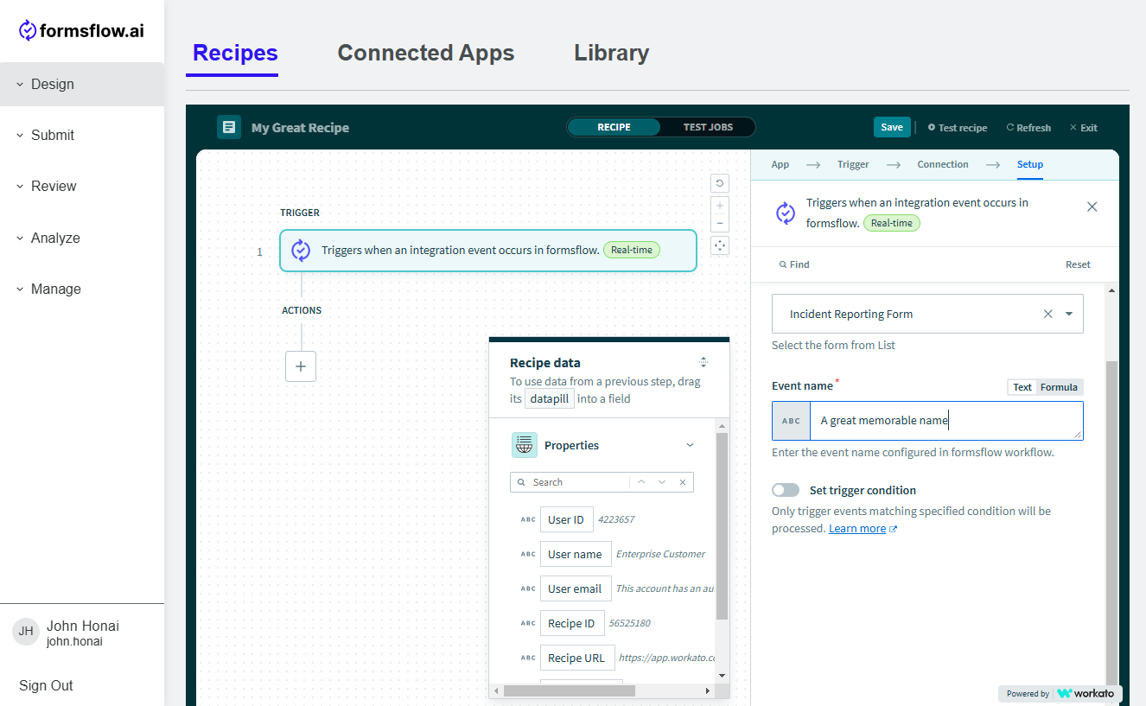Open the Recipes tab
The width and height of the screenshot is (1146, 706).
[235, 53]
